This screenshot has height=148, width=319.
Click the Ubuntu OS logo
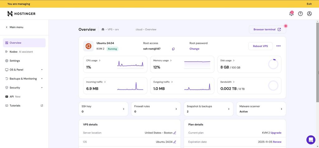pyautogui.click(x=88, y=46)
